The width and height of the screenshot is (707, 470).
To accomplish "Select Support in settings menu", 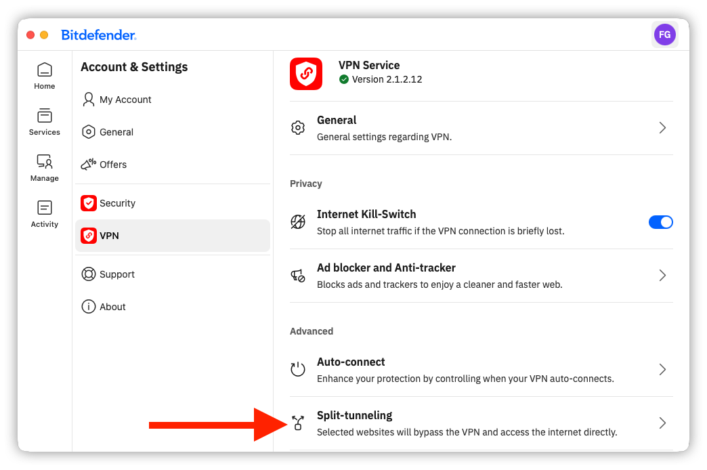I will point(172,274).
